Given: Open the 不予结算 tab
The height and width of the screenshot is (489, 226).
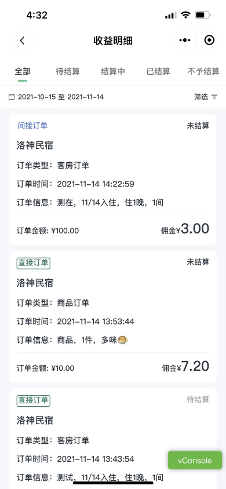Looking at the screenshot, I should pos(203,71).
